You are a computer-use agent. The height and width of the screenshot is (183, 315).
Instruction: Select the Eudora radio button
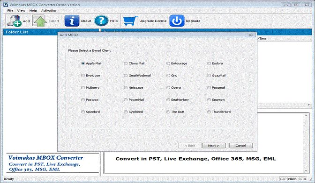(209, 63)
